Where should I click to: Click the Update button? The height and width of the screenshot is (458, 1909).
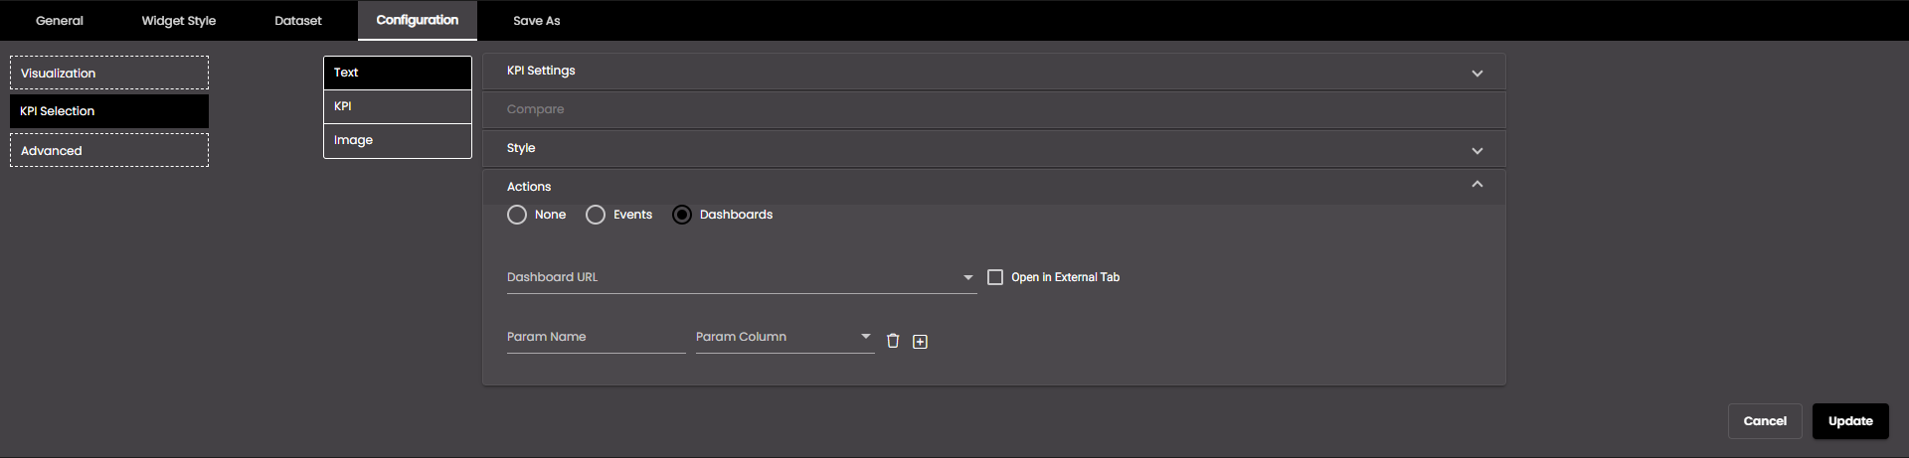point(1850,421)
